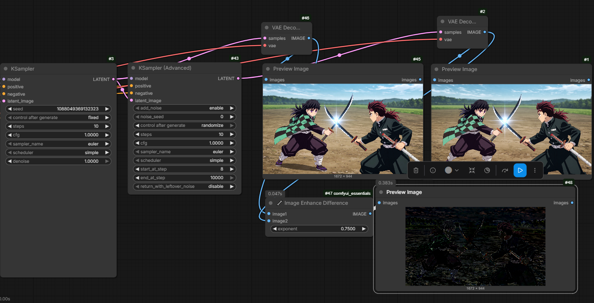The height and width of the screenshot is (303, 594).
Task: Click samples input socket on VAE Decode #46
Action: coord(265,39)
